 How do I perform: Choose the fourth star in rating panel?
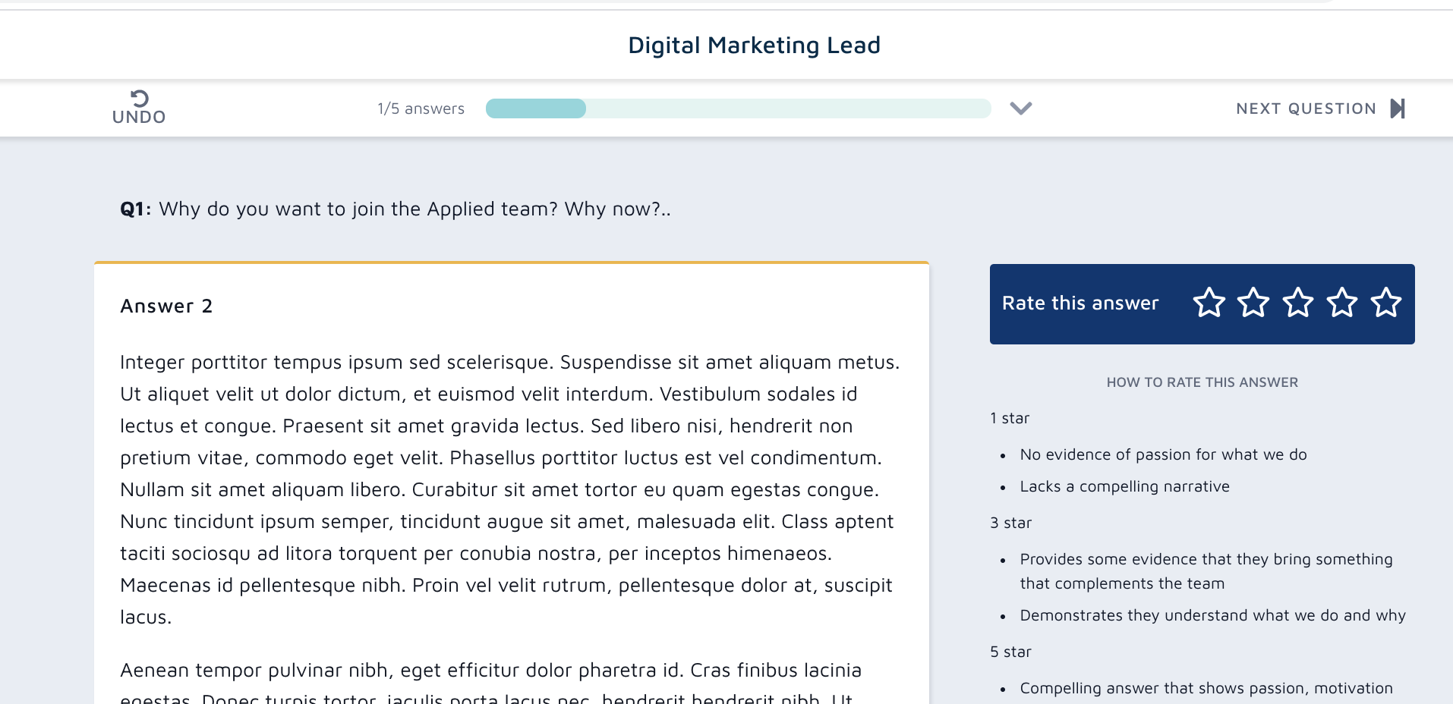tap(1342, 303)
